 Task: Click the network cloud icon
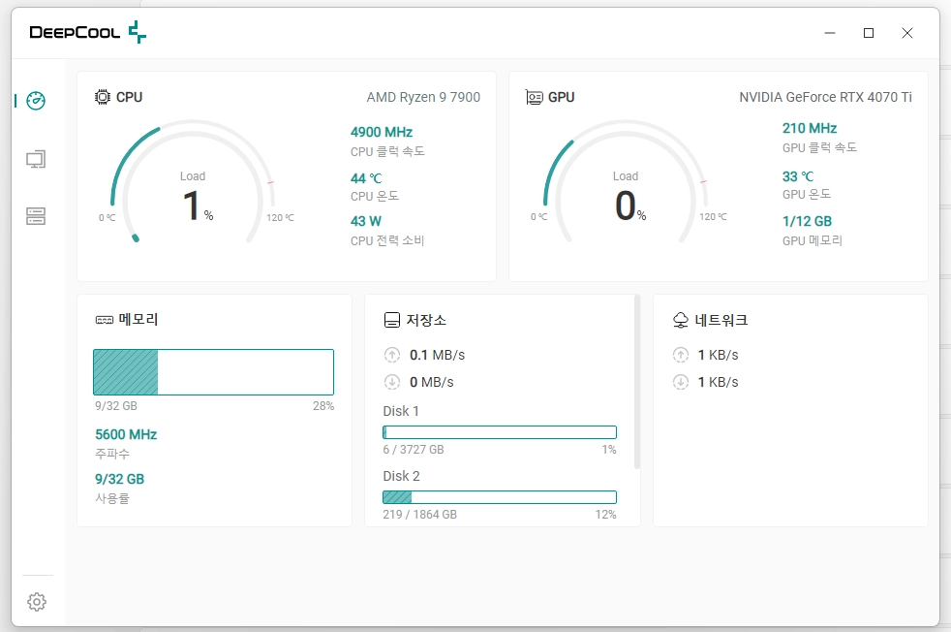(x=681, y=320)
